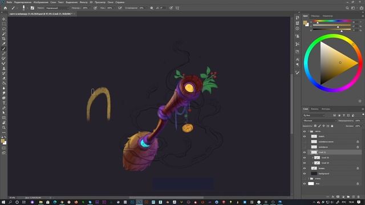Open the Image menu
The height and width of the screenshot is (205, 365).
tap(41, 2)
